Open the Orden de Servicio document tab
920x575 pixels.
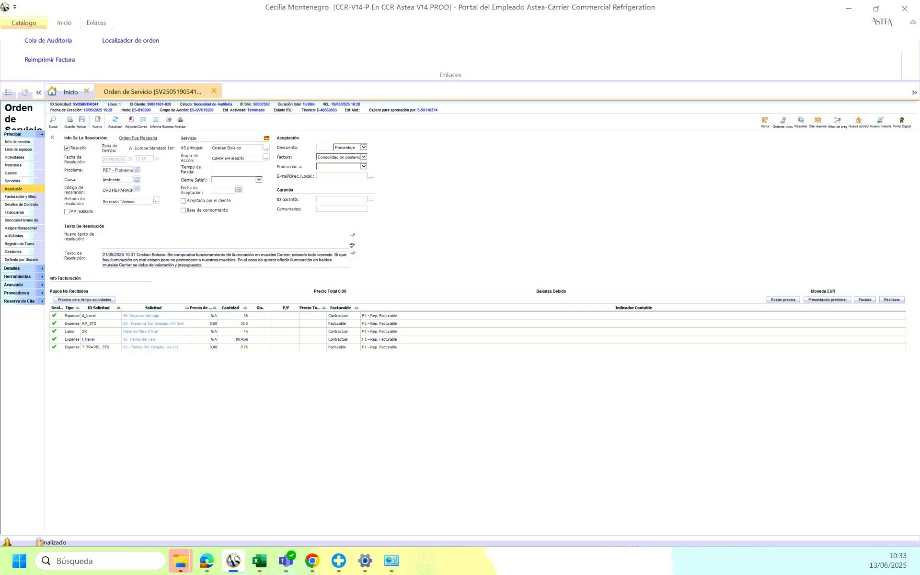point(152,92)
